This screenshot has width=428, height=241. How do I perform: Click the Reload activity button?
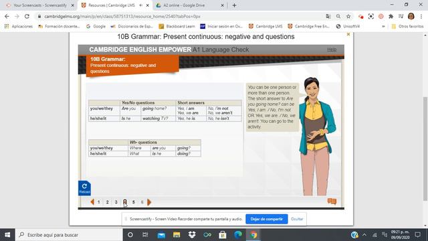tap(84, 188)
